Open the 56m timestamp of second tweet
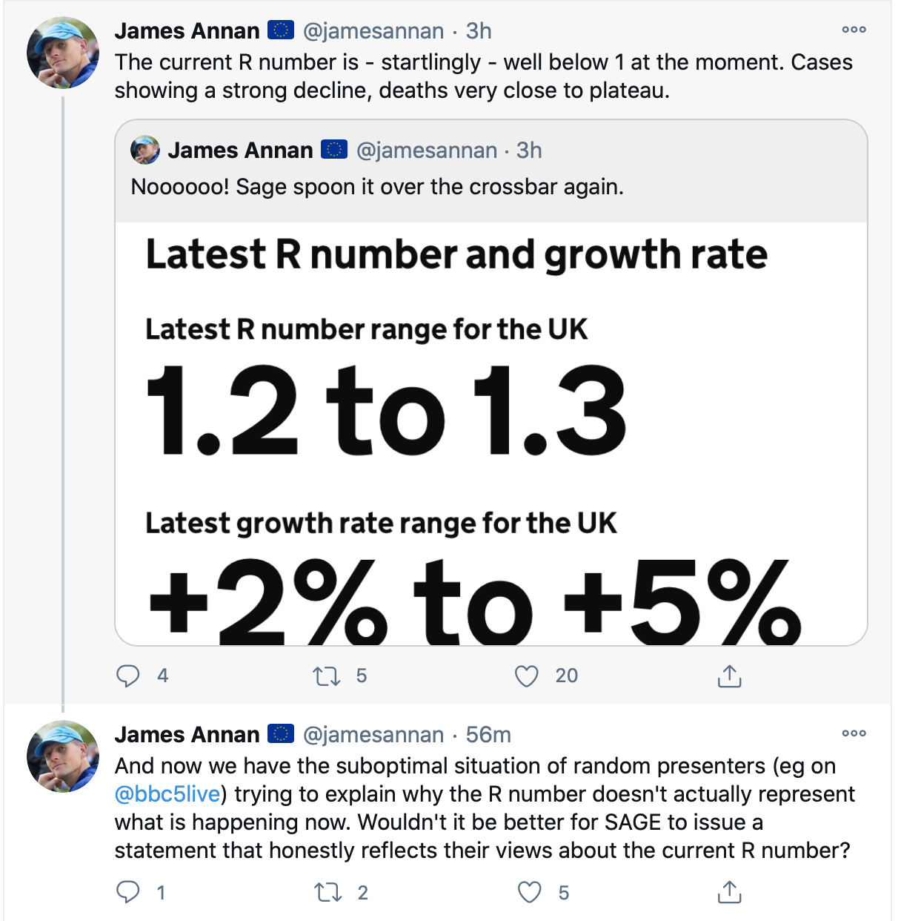901x921 pixels. click(488, 734)
